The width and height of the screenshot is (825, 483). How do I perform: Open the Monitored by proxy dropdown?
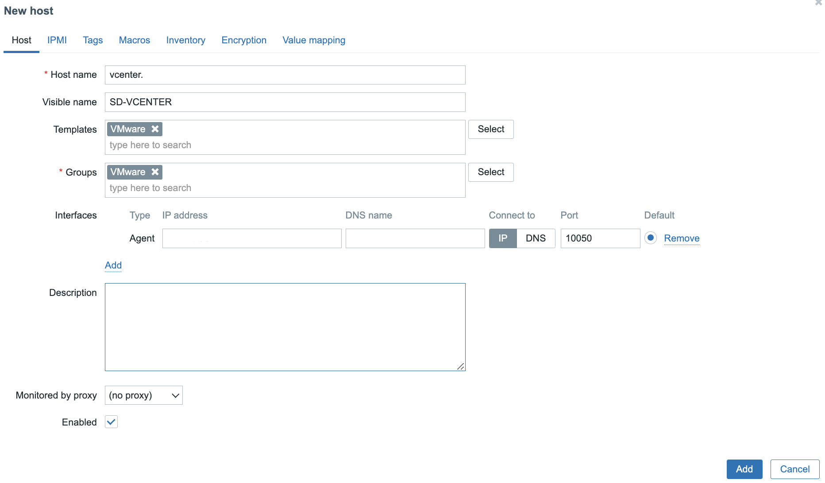[143, 395]
